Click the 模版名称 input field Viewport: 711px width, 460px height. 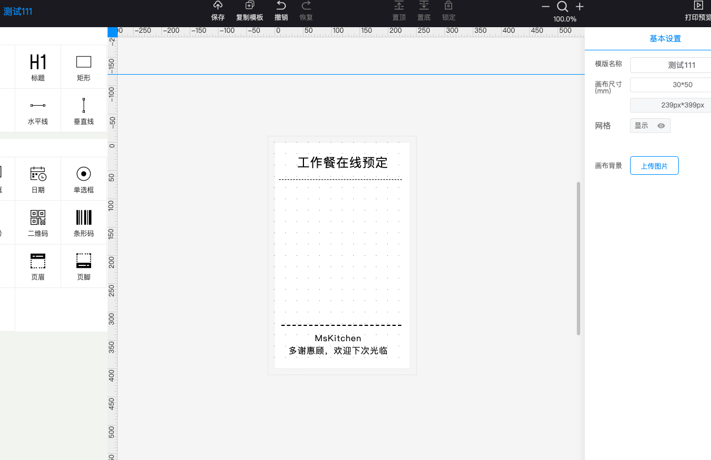point(670,65)
